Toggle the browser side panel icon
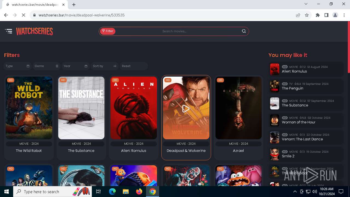Viewport: 350px width, 197px height. 326,15
